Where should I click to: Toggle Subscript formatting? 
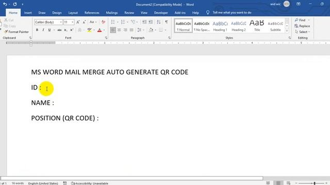(x=65, y=30)
